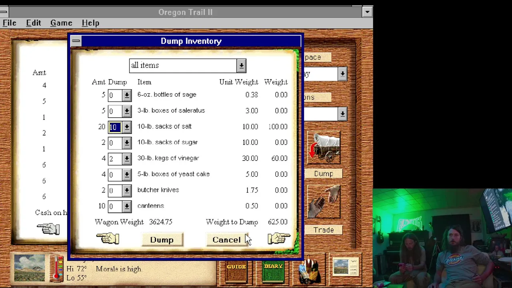
Task: Open dump amount dropdown for canteens
Action: [x=127, y=206]
